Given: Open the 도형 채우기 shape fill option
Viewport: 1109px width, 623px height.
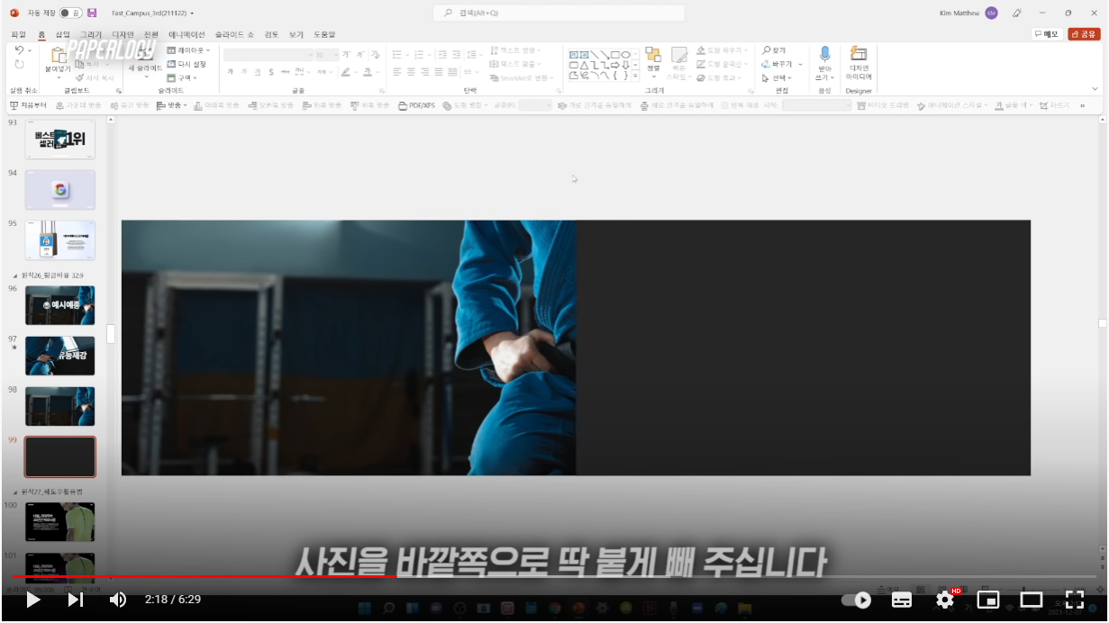Looking at the screenshot, I should click(x=723, y=50).
